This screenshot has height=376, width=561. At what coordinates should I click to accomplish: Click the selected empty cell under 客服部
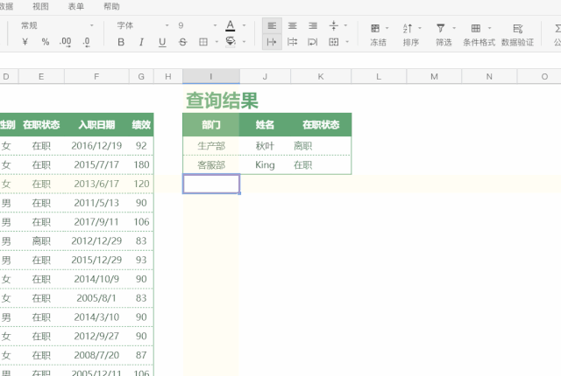pos(211,184)
